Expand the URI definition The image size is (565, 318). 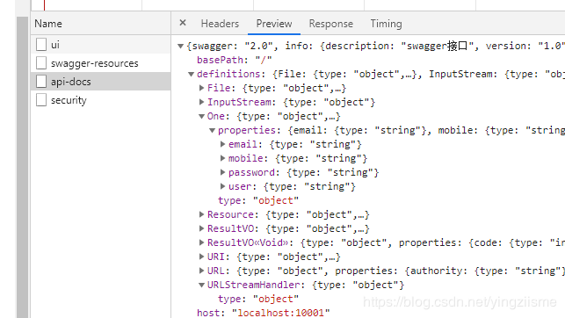[202, 257]
